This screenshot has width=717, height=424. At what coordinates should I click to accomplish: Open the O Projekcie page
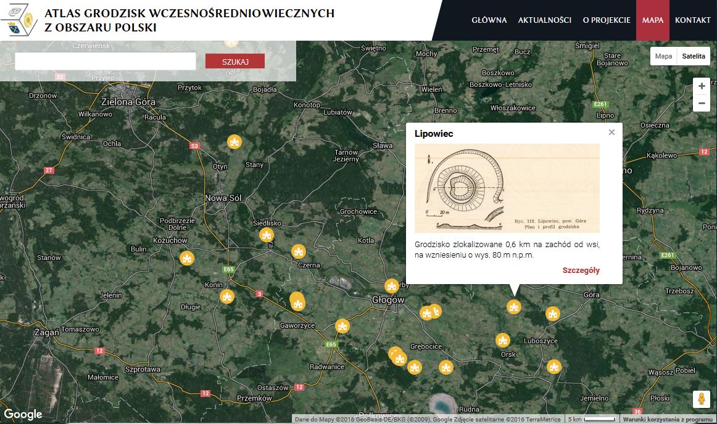click(x=606, y=20)
